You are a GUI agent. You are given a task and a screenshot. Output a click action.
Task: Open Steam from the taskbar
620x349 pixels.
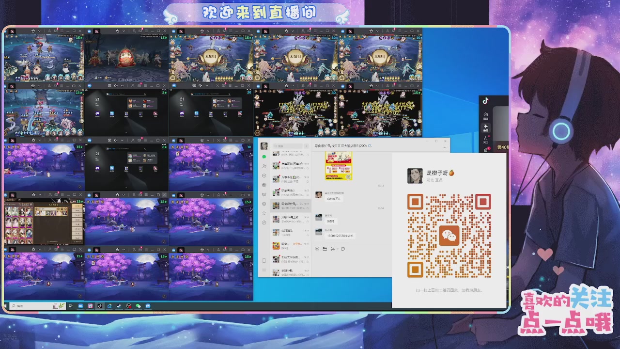[119, 306]
